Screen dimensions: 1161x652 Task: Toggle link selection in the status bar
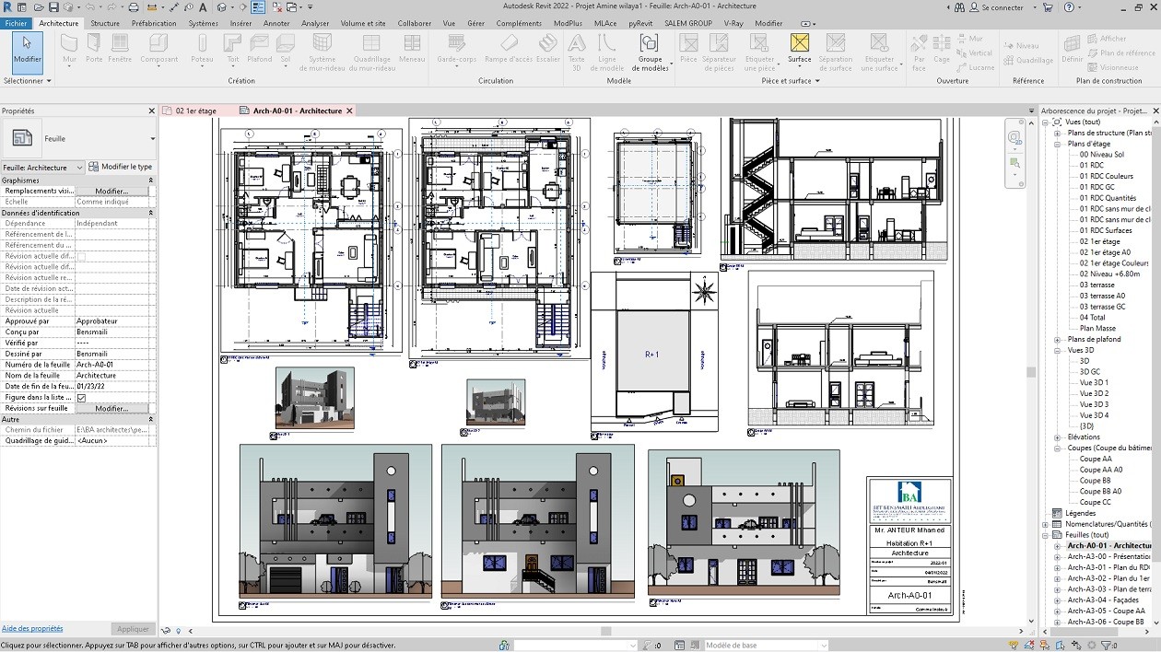(x=1014, y=645)
